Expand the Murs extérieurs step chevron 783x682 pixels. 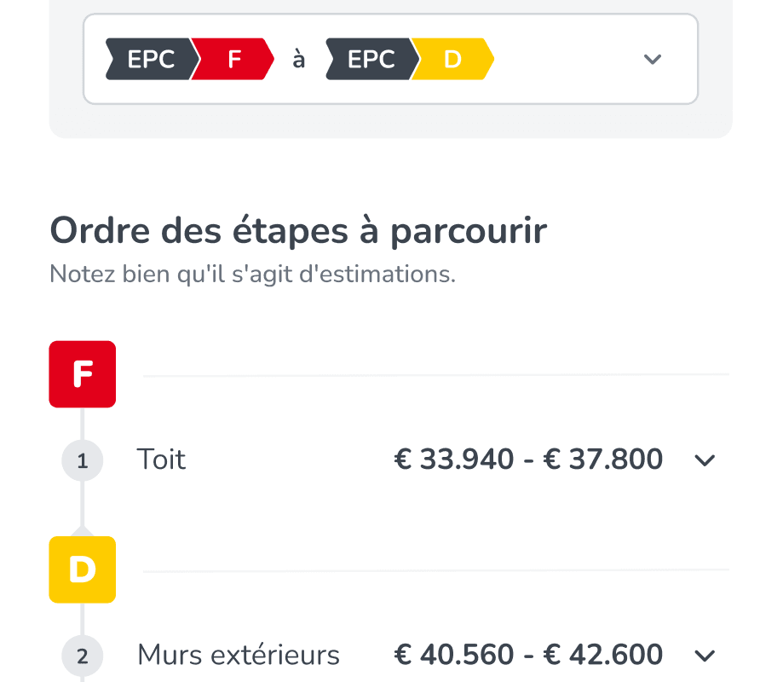click(705, 656)
